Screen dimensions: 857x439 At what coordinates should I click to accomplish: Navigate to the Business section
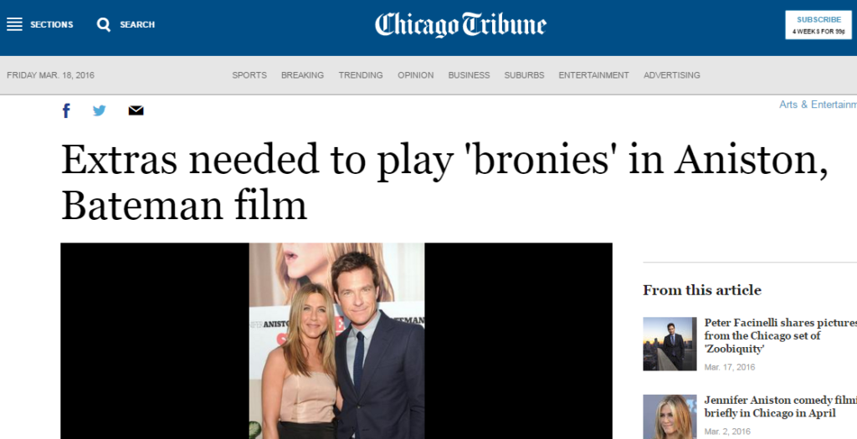(469, 75)
